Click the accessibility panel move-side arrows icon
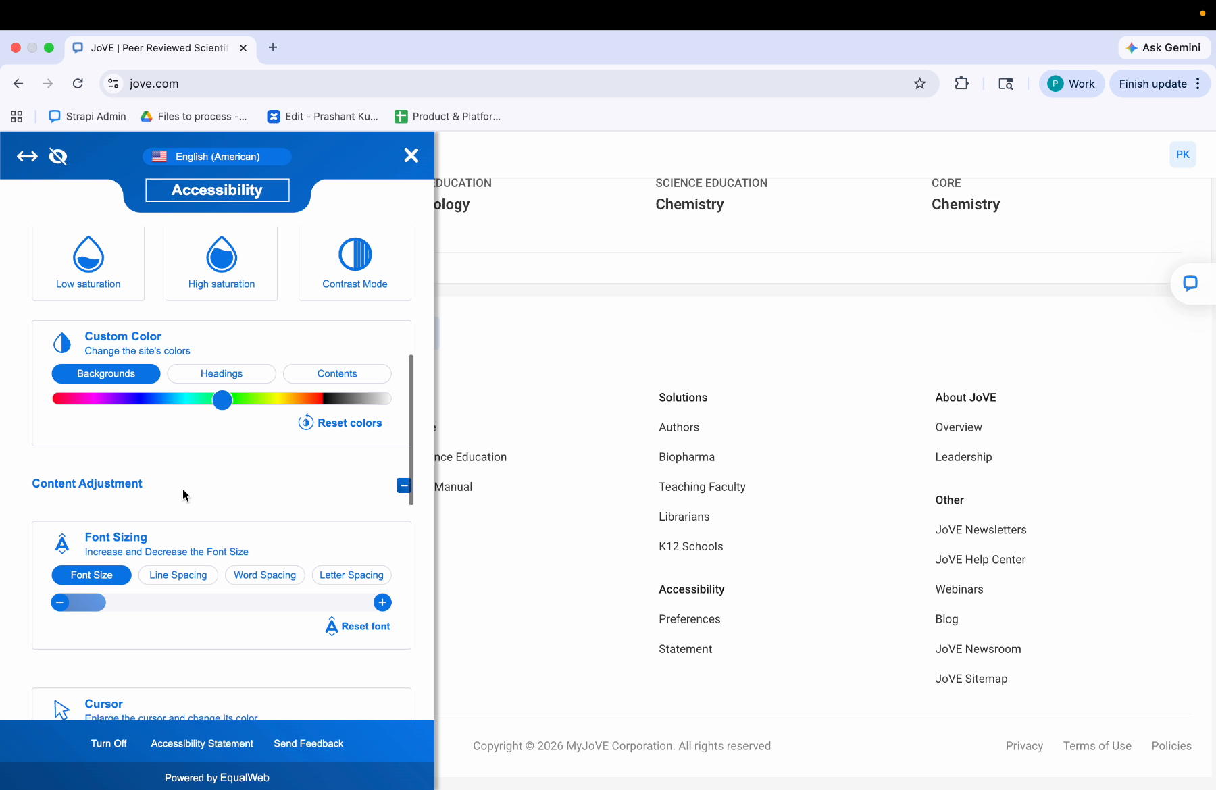The width and height of the screenshot is (1216, 790). (x=27, y=157)
